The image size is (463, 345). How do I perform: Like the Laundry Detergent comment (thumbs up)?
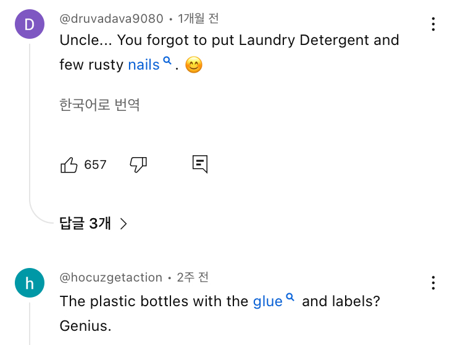click(x=69, y=164)
